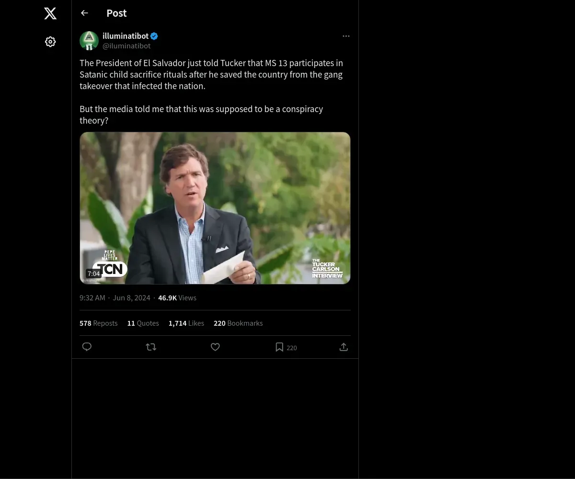Like the post with heart icon
This screenshot has height=479, width=575.
pyautogui.click(x=215, y=347)
